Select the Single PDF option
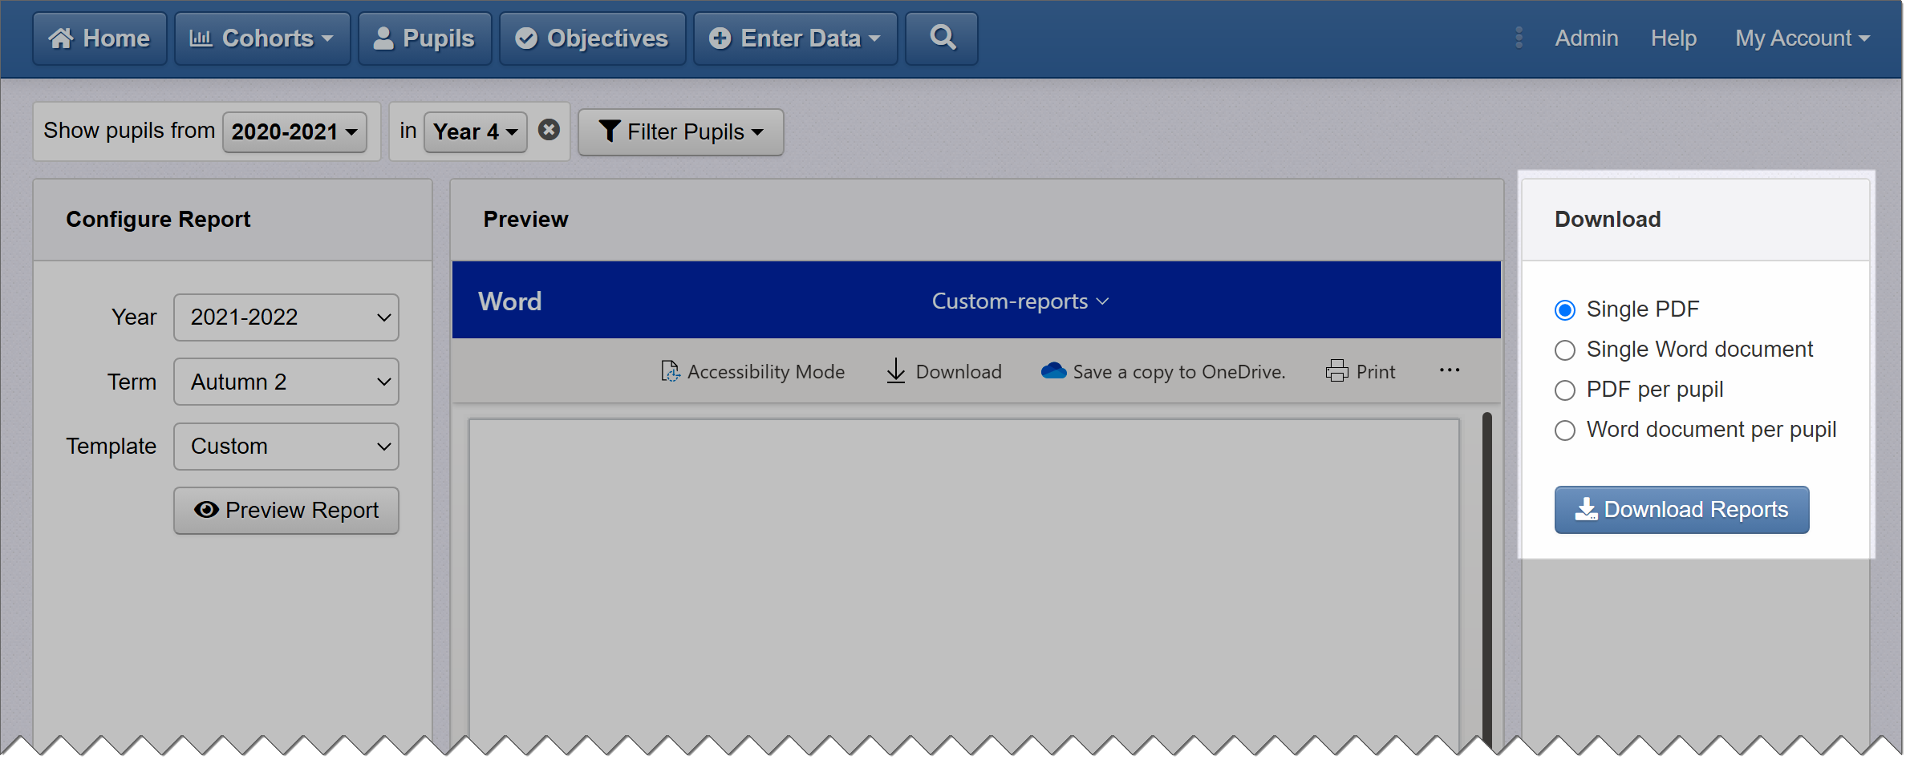The width and height of the screenshot is (1906, 760). click(x=1564, y=310)
